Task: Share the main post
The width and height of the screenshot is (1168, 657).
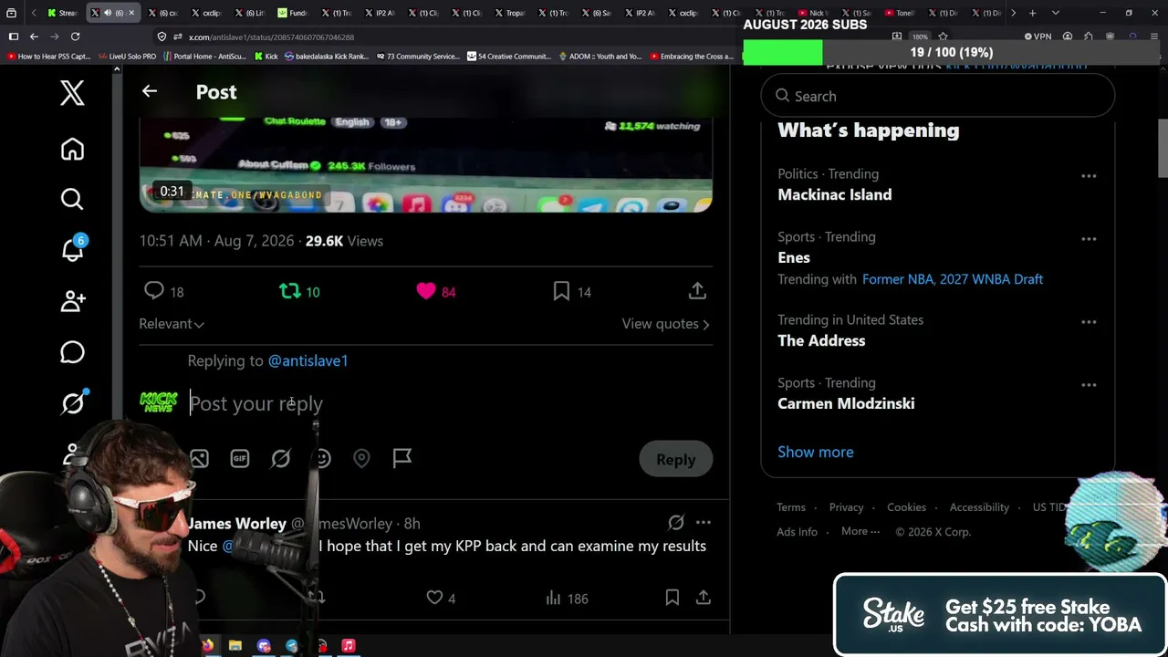Action: 697,291
